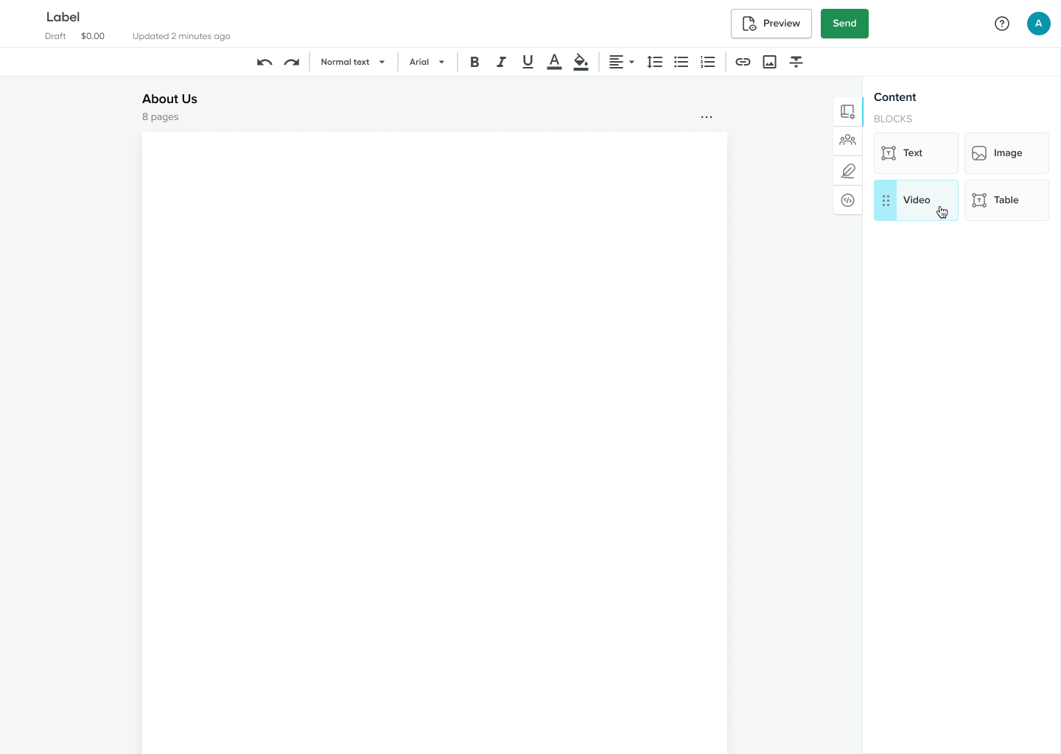Insert an image from the toolbar
Image resolution: width=1061 pixels, height=754 pixels.
click(x=769, y=62)
